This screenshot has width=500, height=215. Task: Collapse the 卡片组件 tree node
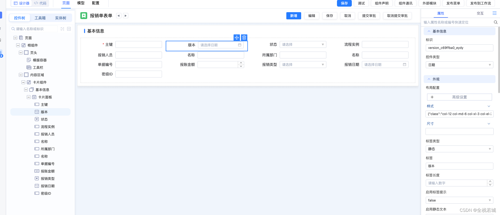[x=23, y=82]
